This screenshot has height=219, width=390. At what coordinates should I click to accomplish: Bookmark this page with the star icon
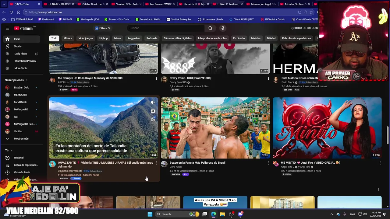click(311, 12)
